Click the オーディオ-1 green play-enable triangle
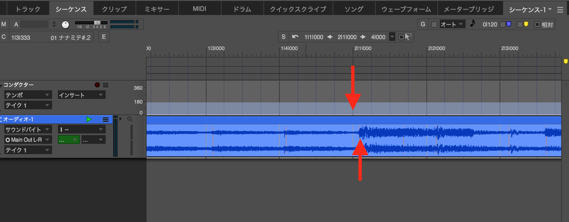 point(89,119)
